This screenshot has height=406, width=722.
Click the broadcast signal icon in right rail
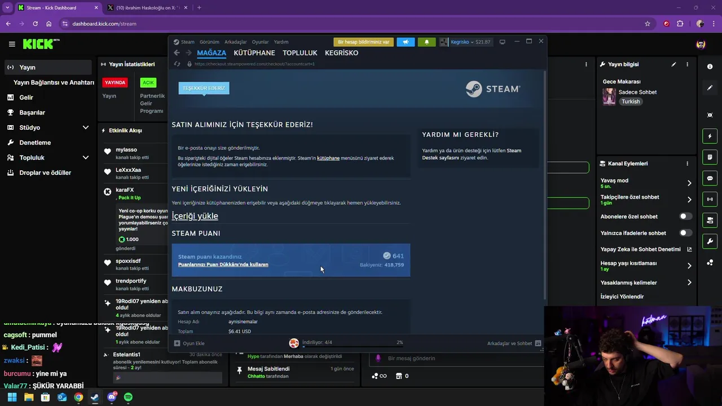[x=710, y=199]
